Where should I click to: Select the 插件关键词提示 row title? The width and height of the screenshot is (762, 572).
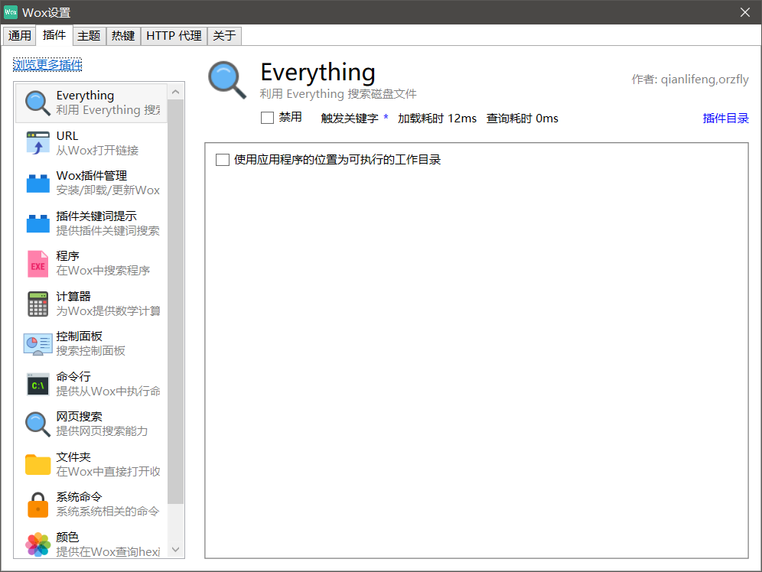[x=96, y=216]
